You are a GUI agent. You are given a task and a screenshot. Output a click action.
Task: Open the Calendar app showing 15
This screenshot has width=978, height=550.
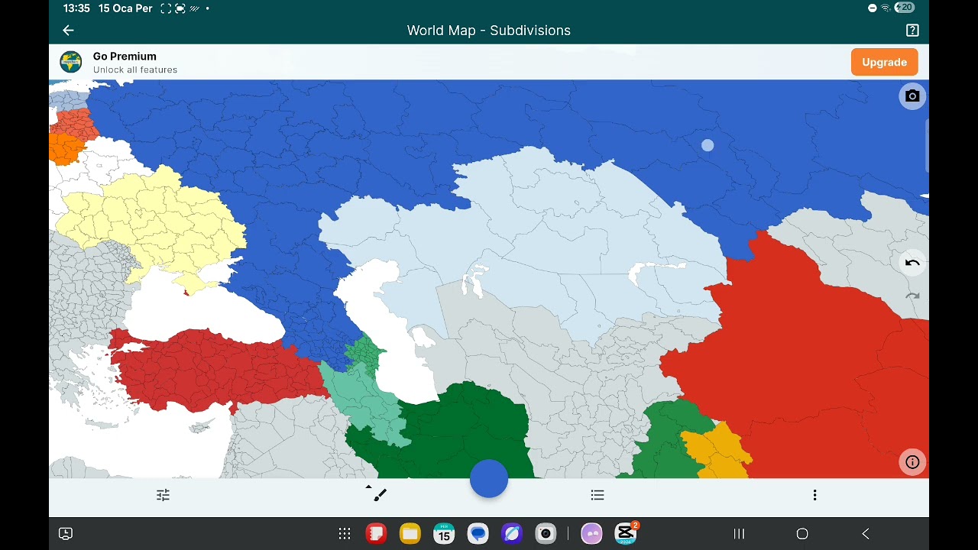point(444,533)
